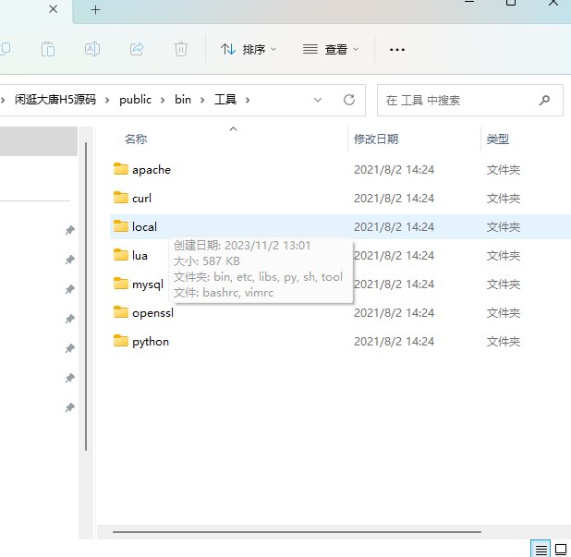
Task: Click the apache folder name
Action: [152, 170]
